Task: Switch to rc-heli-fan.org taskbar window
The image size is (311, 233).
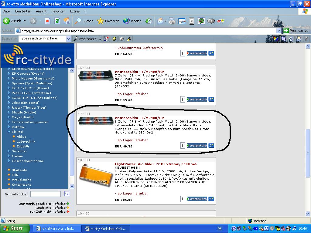Action: 56,228
